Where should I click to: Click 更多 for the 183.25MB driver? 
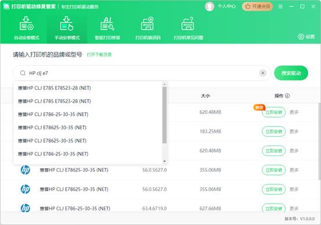click(294, 132)
